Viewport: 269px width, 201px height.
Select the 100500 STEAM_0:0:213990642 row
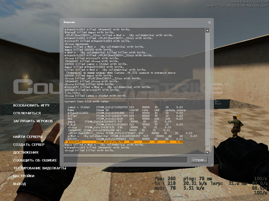pyautogui.click(x=125, y=139)
